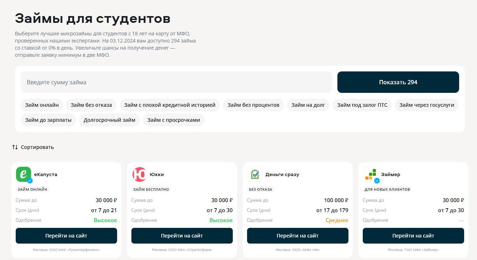Choose Займ с плохой кредитной историей chip

coord(170,105)
